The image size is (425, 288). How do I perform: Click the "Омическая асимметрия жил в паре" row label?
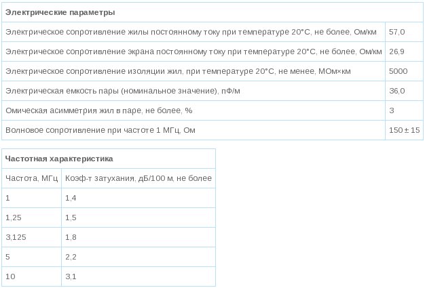pos(98,110)
